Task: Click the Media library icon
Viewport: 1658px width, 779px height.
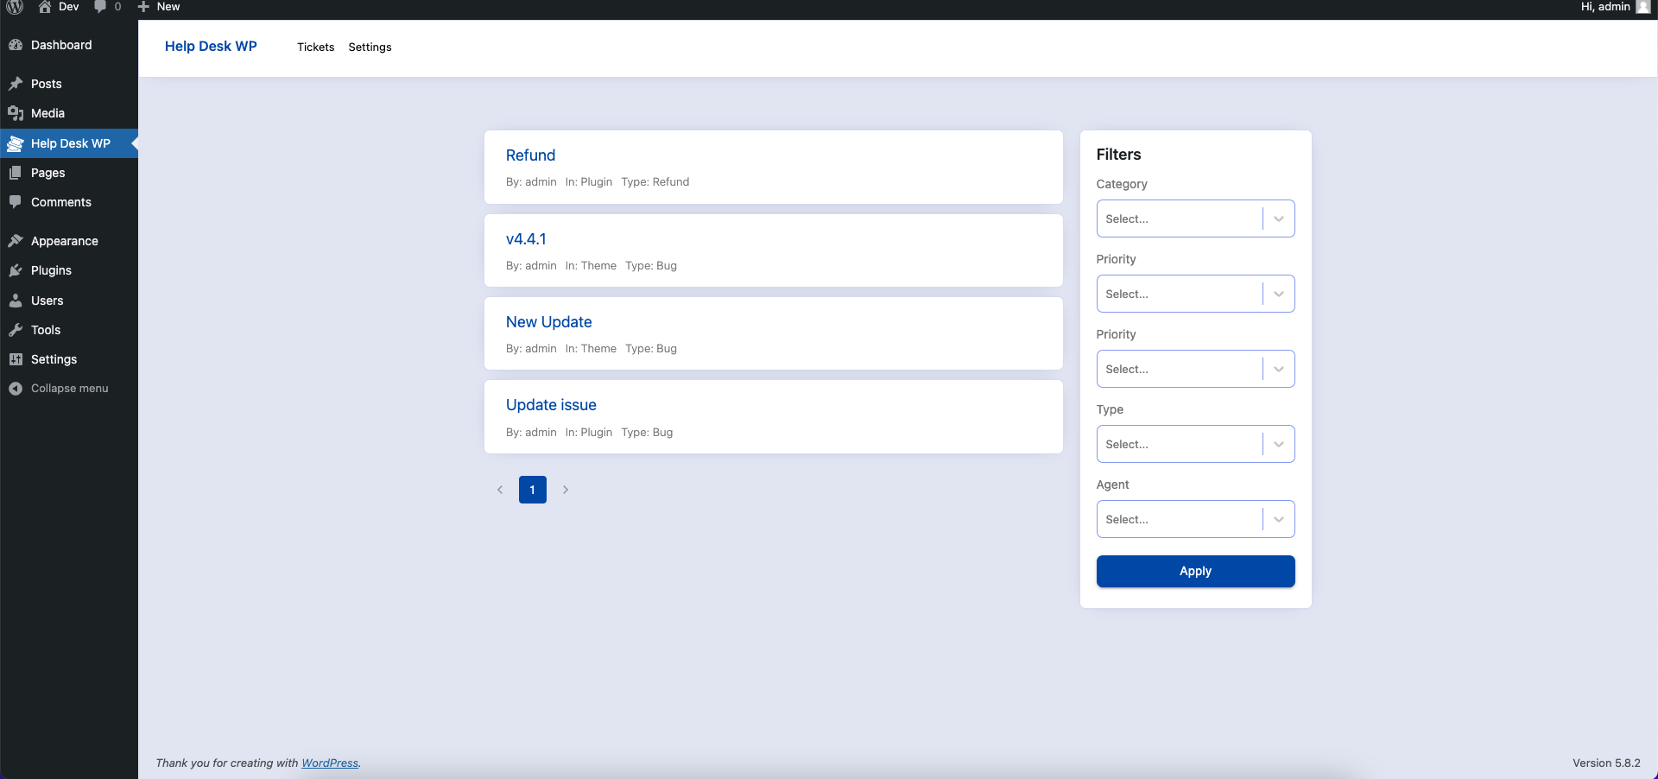Action: coord(16,113)
